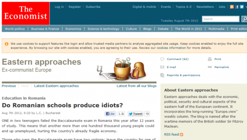Click the About Eastern approaches heading
Viewport: 247px width, 140px height.
tap(191, 90)
